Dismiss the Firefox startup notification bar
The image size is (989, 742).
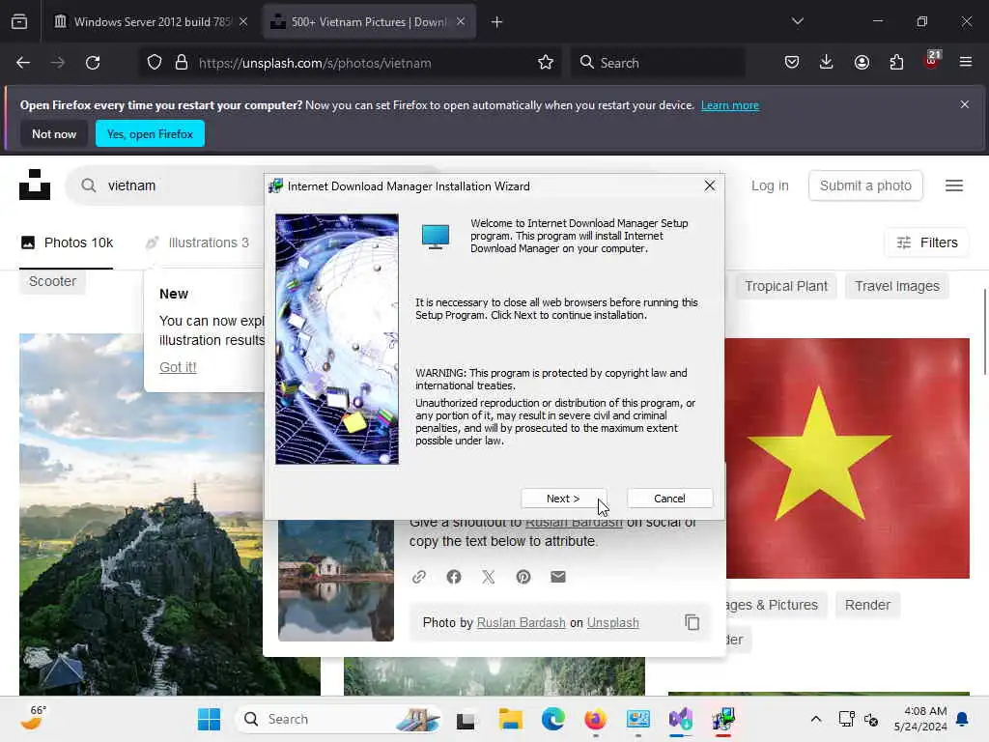[x=965, y=104]
